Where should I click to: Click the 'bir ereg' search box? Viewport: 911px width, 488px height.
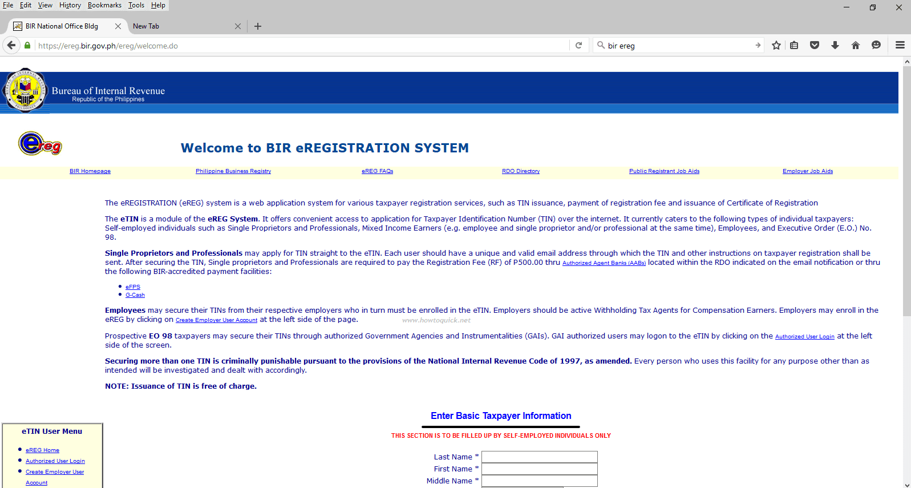point(679,46)
